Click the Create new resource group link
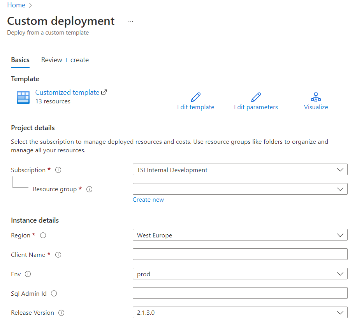 (x=148, y=200)
